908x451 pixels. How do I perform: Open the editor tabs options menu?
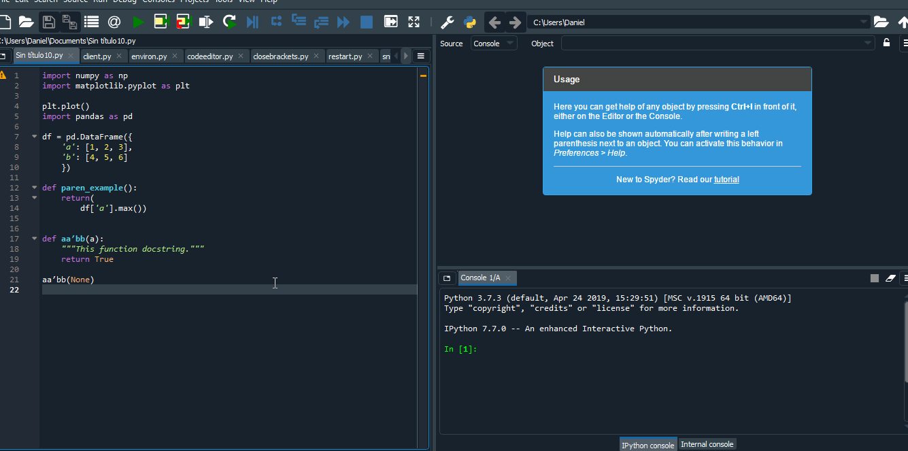click(x=421, y=56)
